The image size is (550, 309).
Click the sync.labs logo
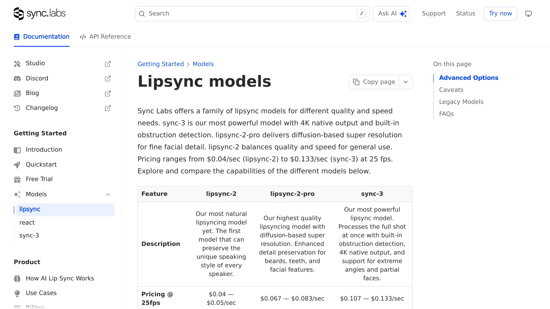click(40, 13)
